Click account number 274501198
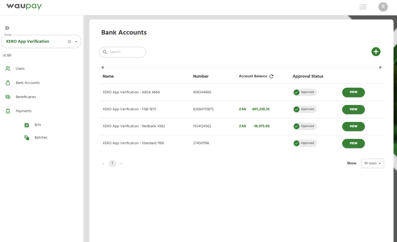 click(x=201, y=143)
